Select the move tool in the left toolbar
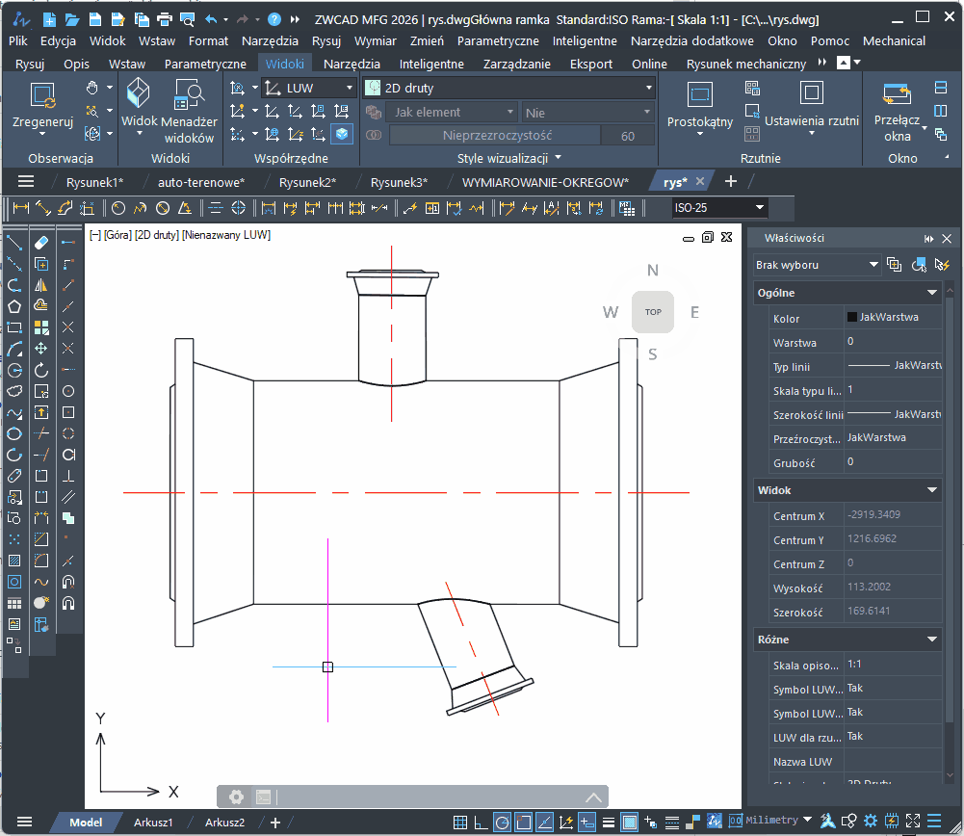This screenshot has height=836, width=964. [41, 349]
